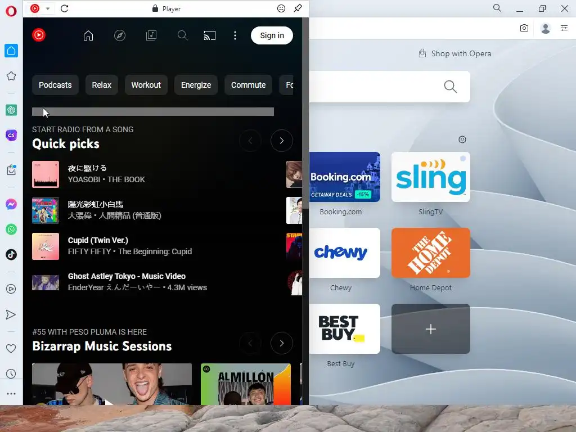Select the Workout chip
Viewport: 576px width, 432px height.
tap(146, 85)
